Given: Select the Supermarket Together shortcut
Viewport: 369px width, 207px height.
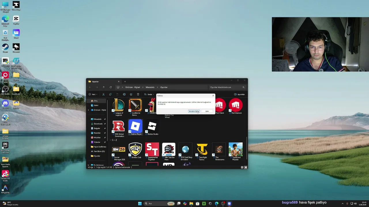Looking at the screenshot, I should [x=152, y=152].
